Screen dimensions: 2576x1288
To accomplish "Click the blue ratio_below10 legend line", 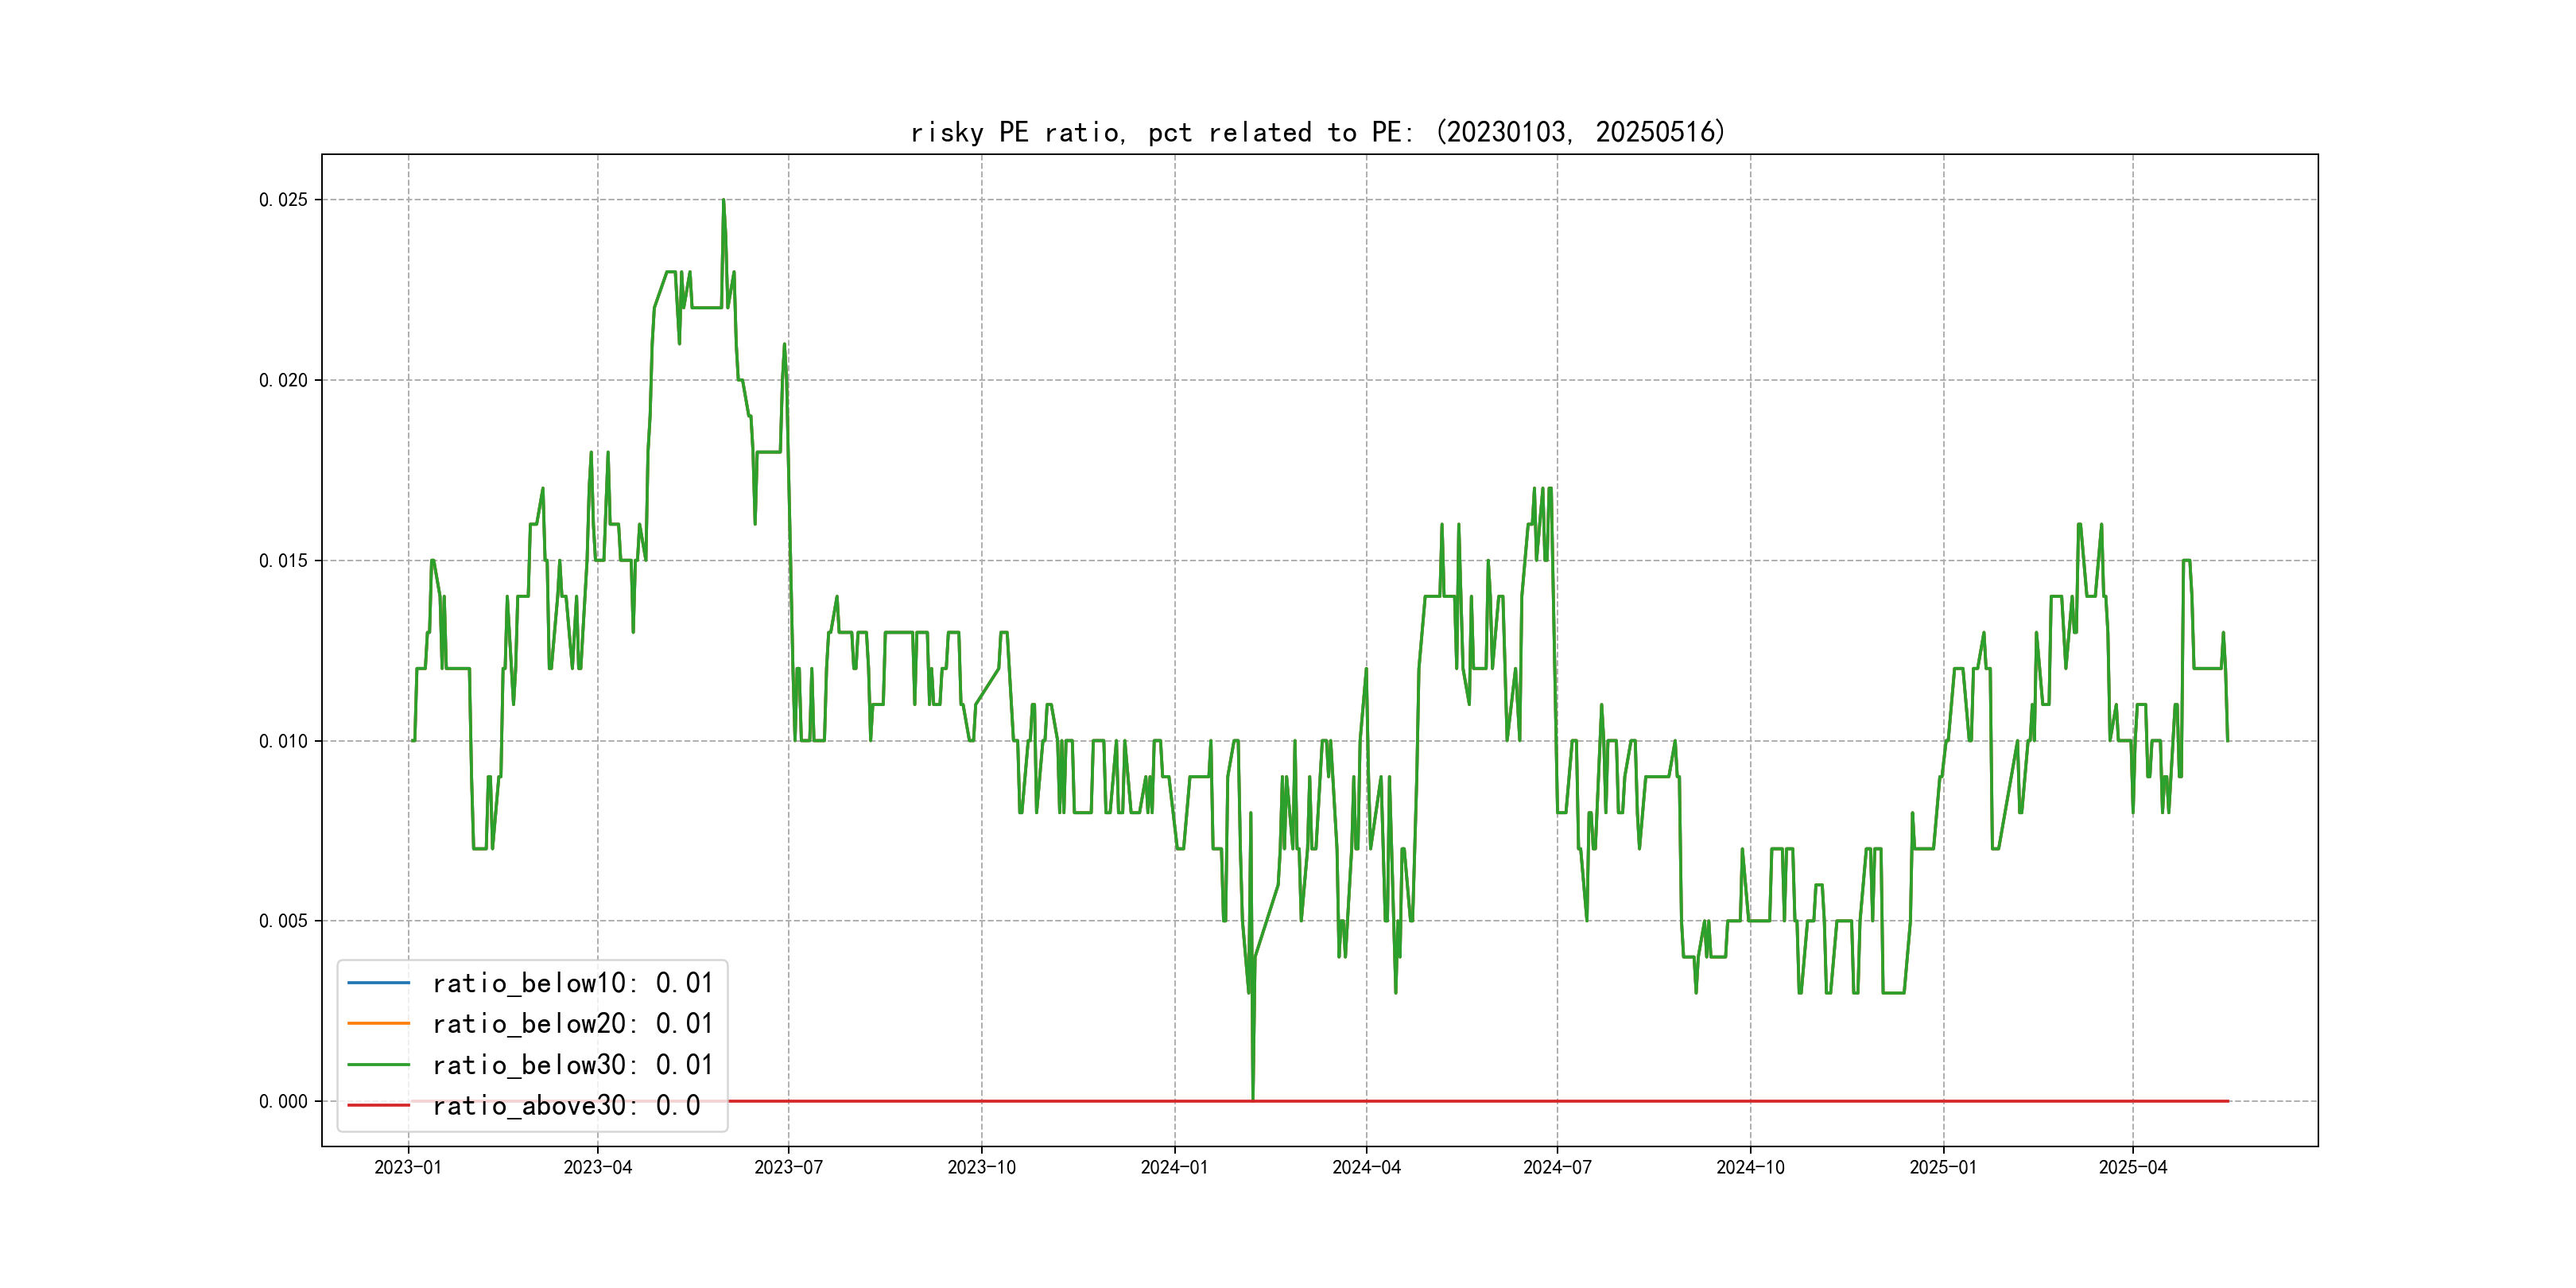I will click(x=378, y=983).
